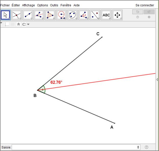Expand the Intersect tool dropdown triangle
This screenshot has width=159, height=151.
click(20, 19)
